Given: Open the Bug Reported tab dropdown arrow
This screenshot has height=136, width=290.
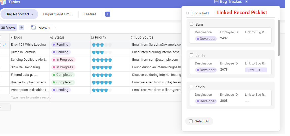Looking at the screenshot, I should [32, 15].
